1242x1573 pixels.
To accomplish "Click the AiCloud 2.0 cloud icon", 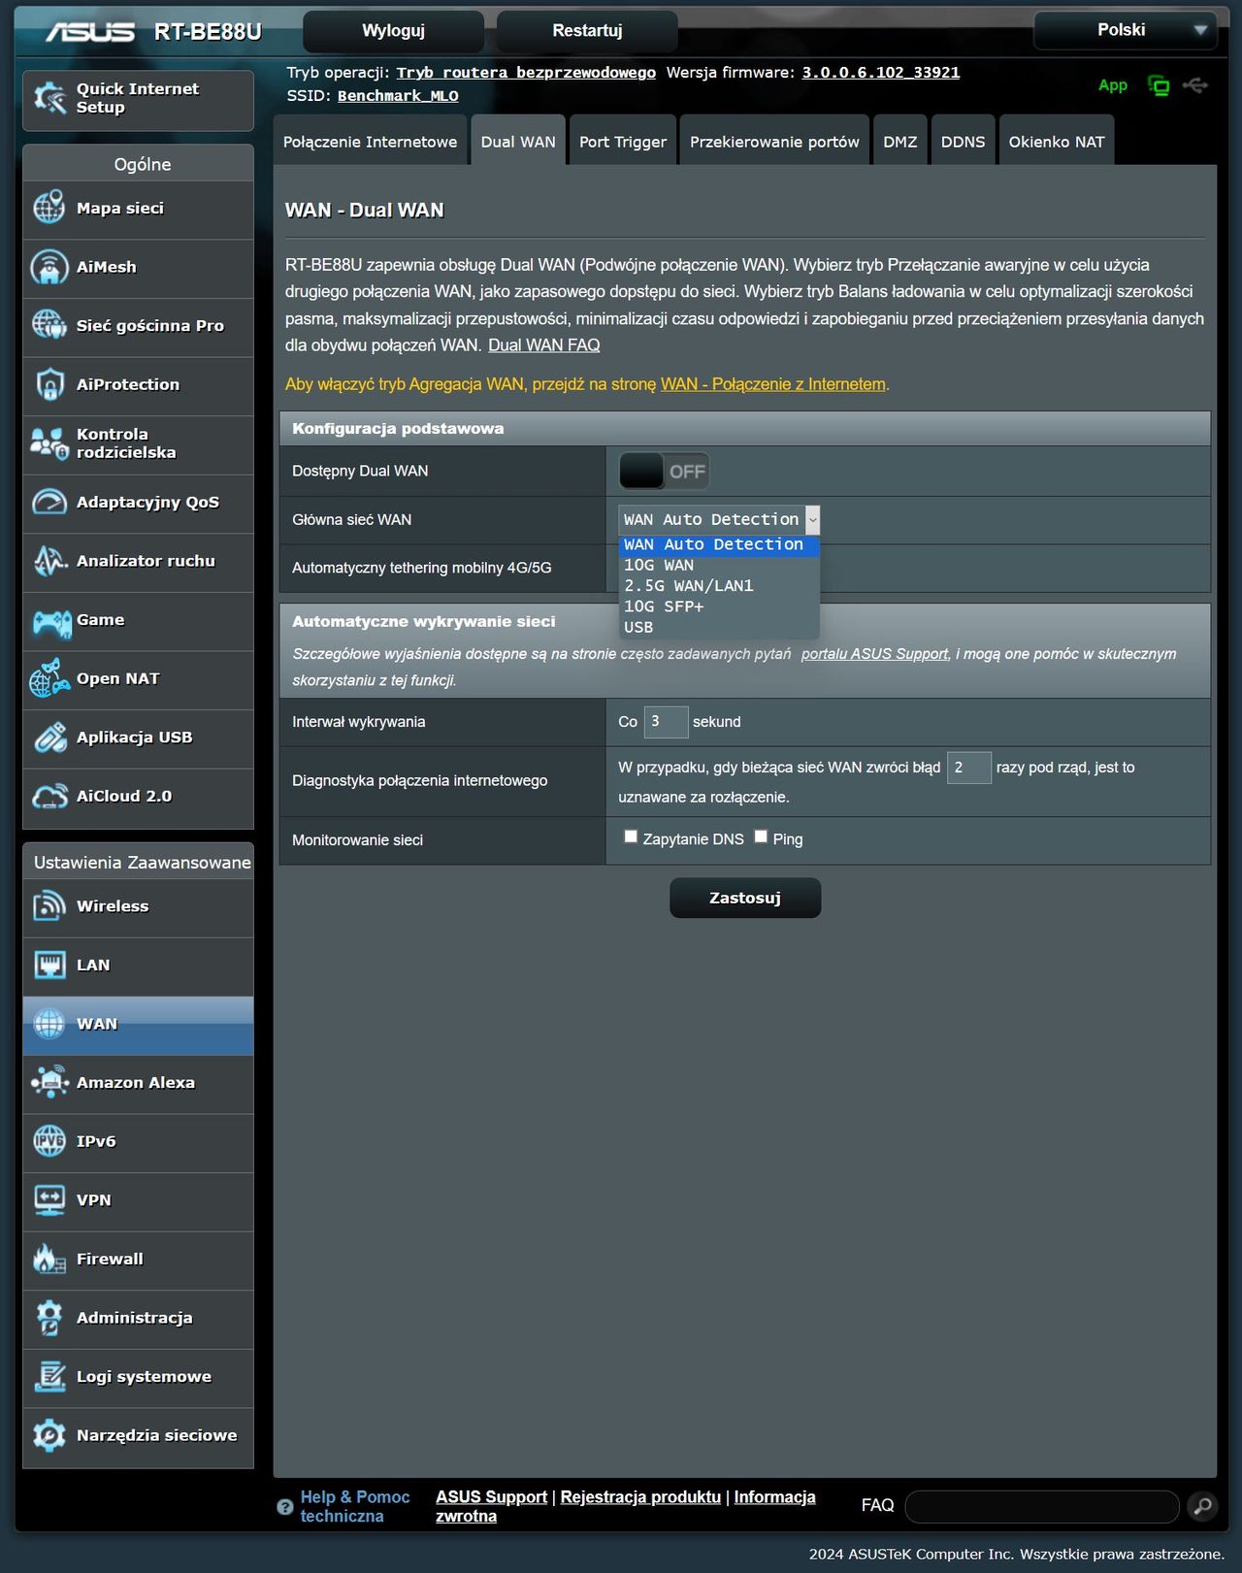I will pos(49,797).
